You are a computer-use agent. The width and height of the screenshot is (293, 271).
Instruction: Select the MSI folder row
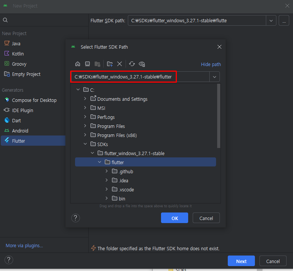[146, 108]
